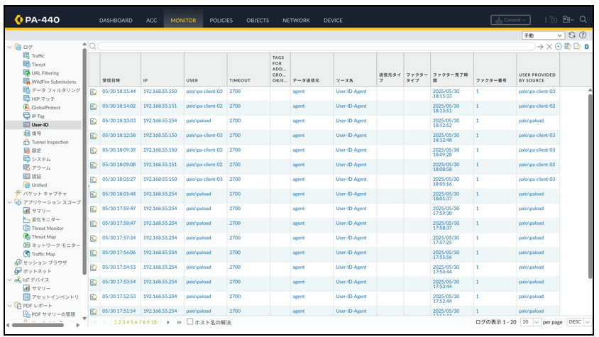Click the export log icon at filter bar end

tap(586, 47)
